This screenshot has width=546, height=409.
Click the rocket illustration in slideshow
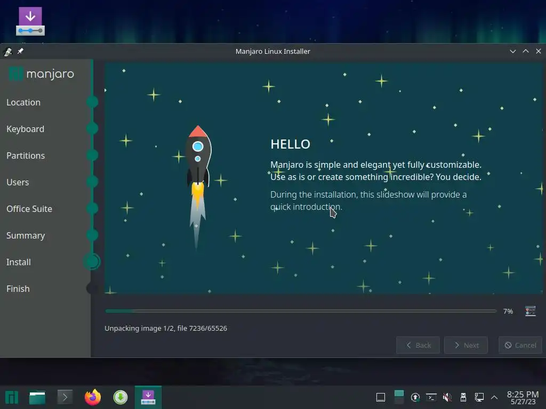pyautogui.click(x=198, y=188)
